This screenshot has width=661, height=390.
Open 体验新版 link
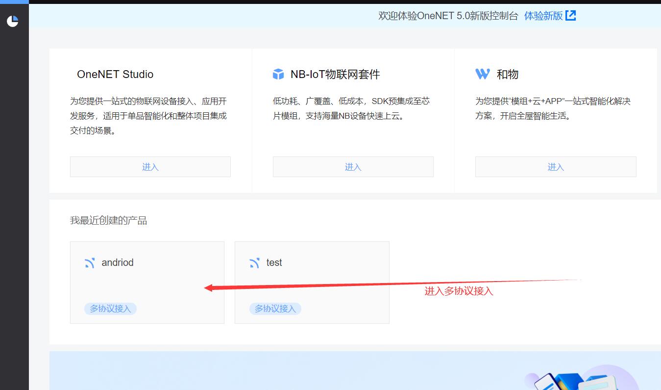(x=543, y=15)
